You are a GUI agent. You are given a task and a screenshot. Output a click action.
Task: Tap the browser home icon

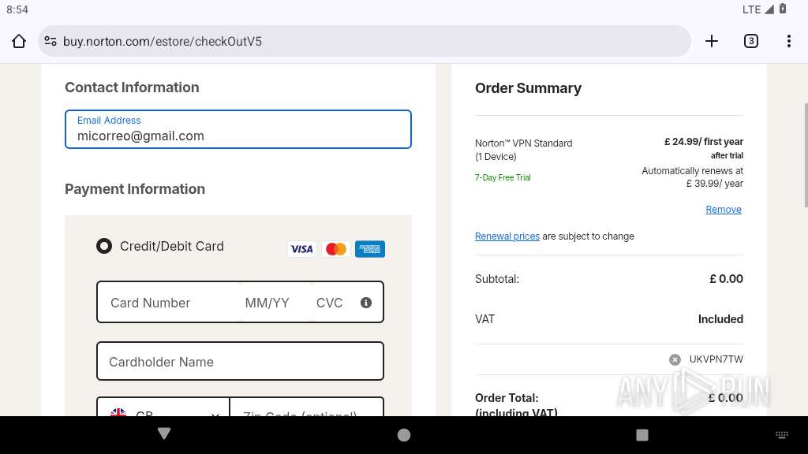pos(19,41)
